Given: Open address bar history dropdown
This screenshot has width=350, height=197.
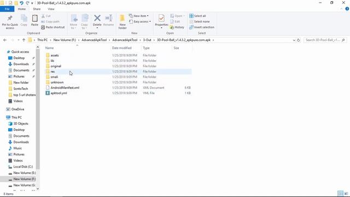Looking at the screenshot, I should (x=294, y=40).
